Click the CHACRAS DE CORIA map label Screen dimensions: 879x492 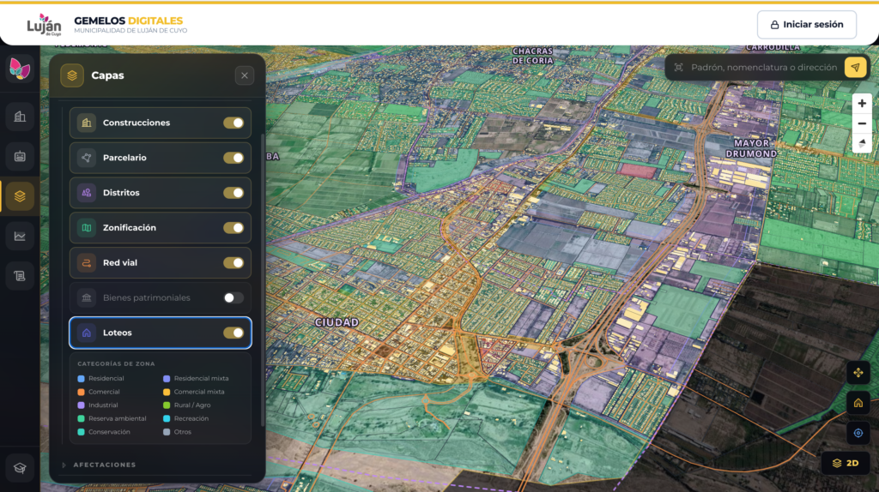(532, 56)
